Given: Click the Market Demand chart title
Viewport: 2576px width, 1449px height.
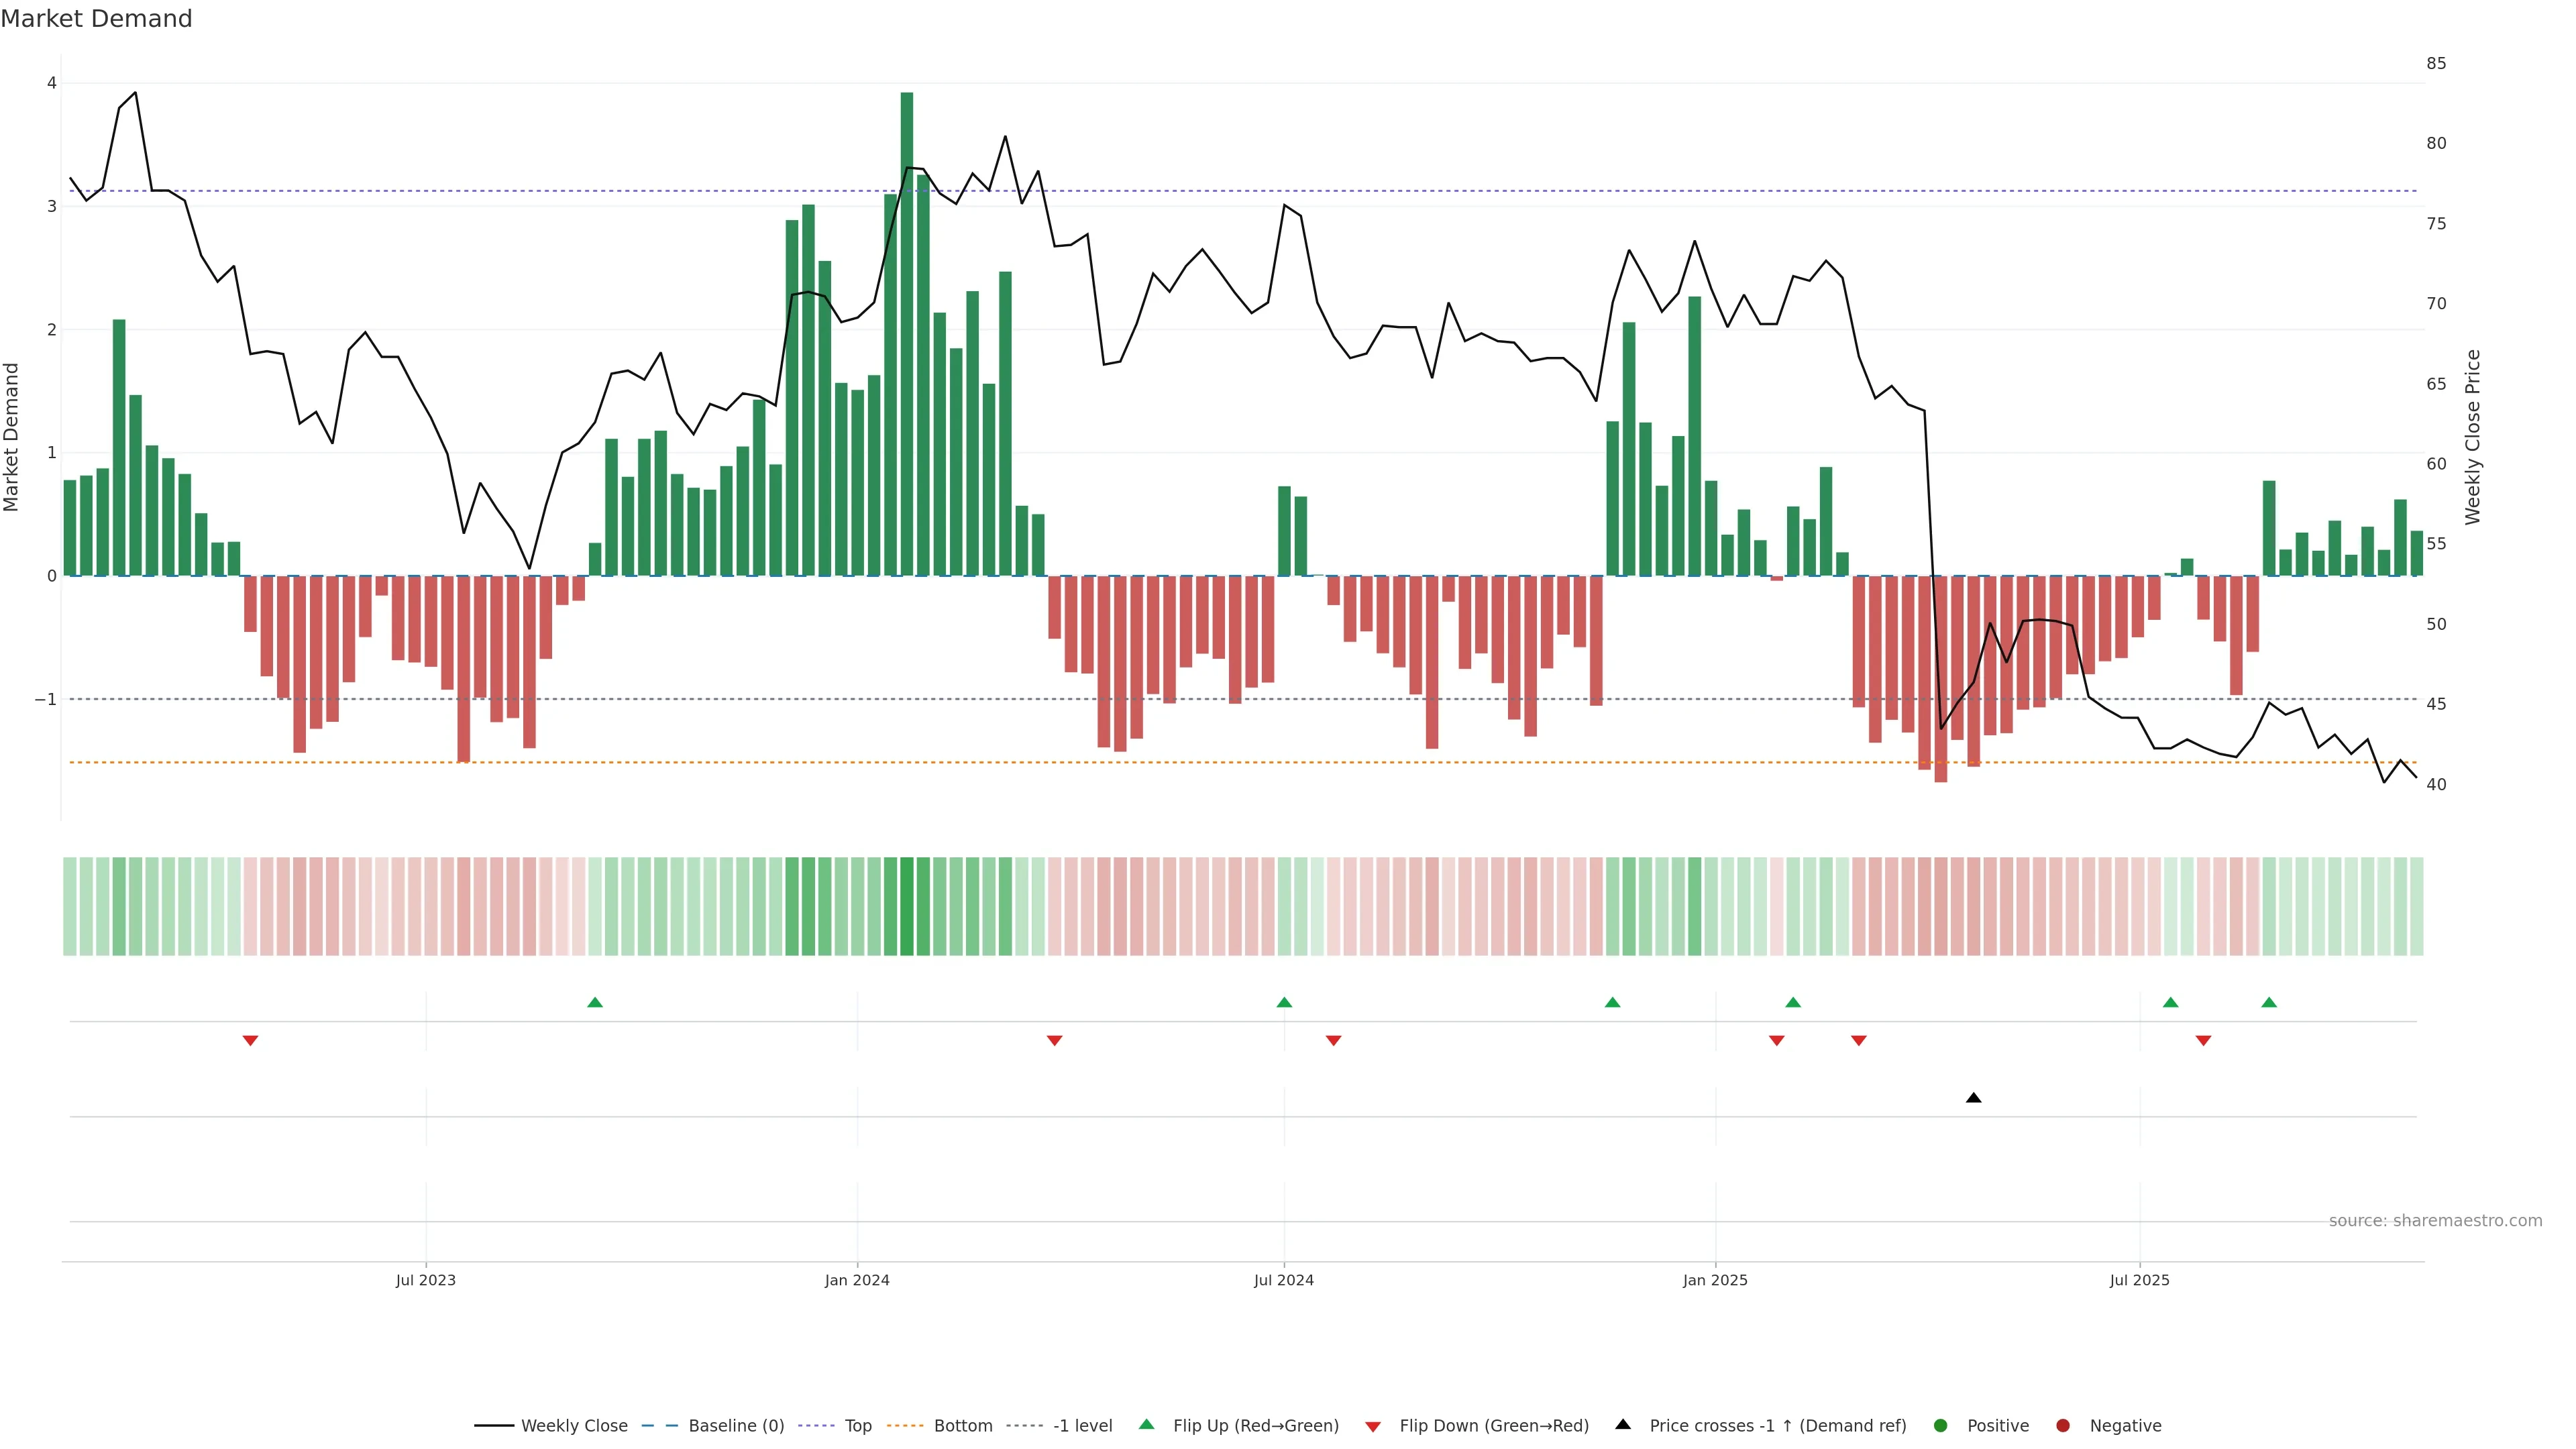Looking at the screenshot, I should (x=96, y=19).
